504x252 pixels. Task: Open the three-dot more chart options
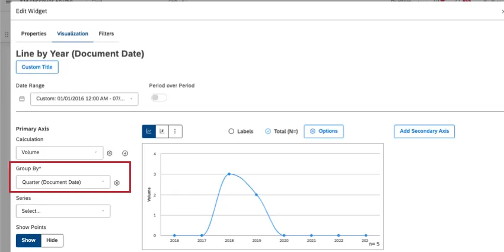coord(175,131)
